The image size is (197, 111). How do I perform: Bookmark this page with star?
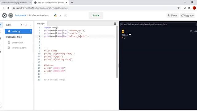pos(179,8)
